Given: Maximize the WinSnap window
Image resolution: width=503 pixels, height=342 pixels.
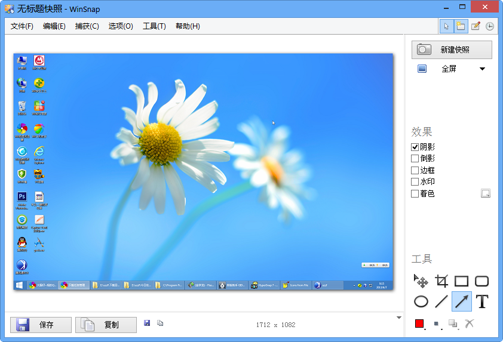Looking at the screenshot, I should click(x=462, y=7).
